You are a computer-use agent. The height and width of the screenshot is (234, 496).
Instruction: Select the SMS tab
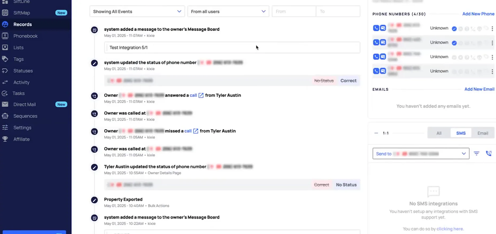[461, 133]
